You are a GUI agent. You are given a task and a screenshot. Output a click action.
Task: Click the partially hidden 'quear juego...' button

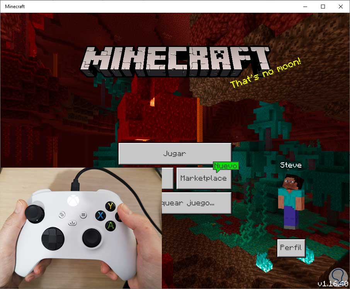[196, 203]
